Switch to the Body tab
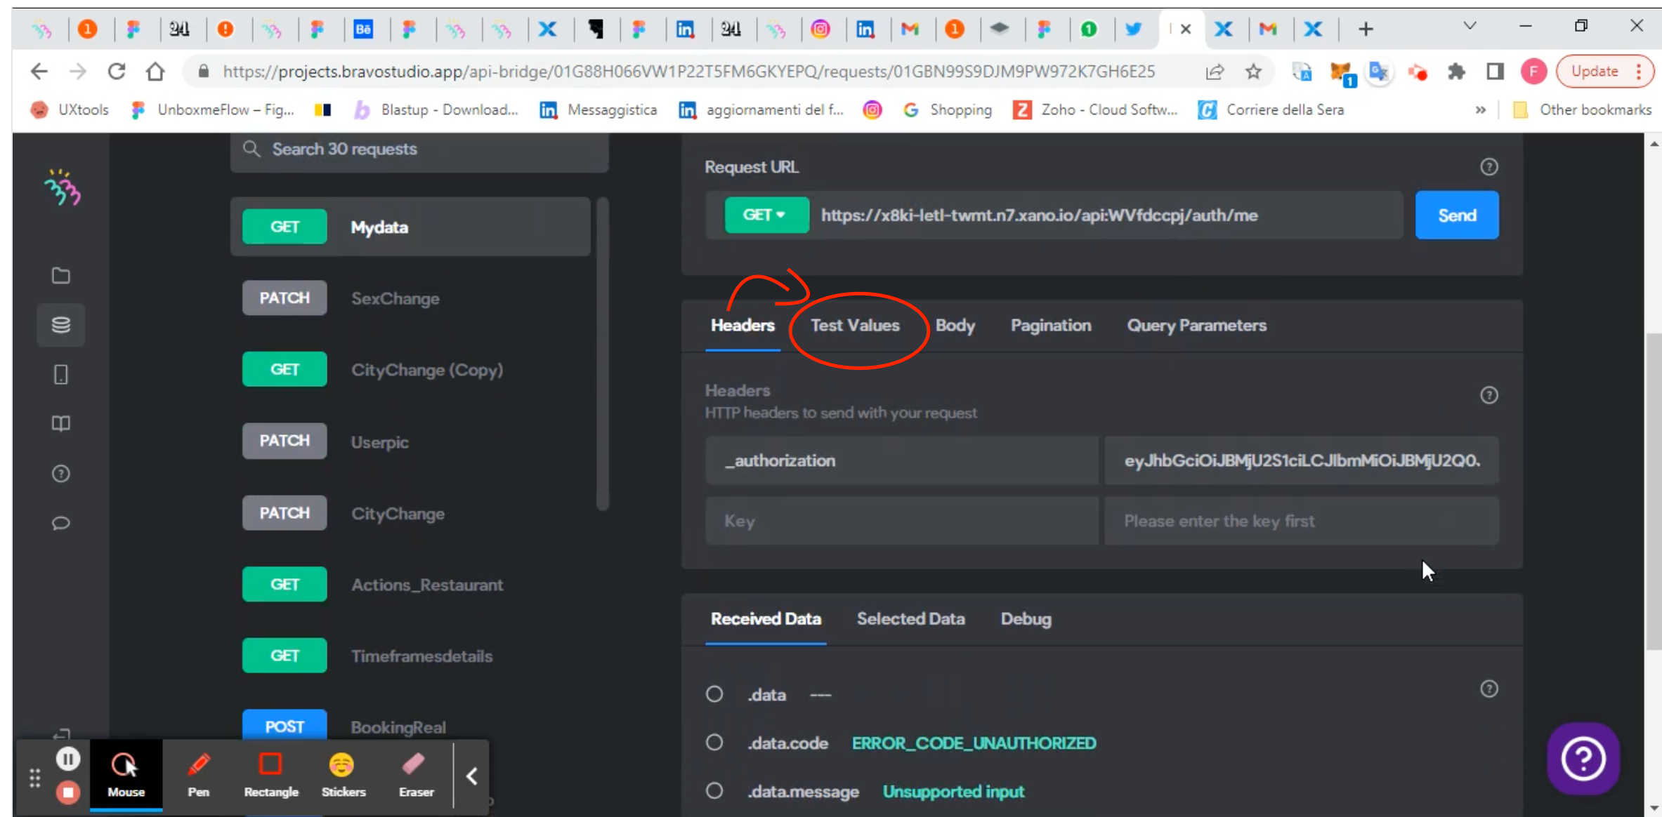The height and width of the screenshot is (817, 1662). click(955, 326)
